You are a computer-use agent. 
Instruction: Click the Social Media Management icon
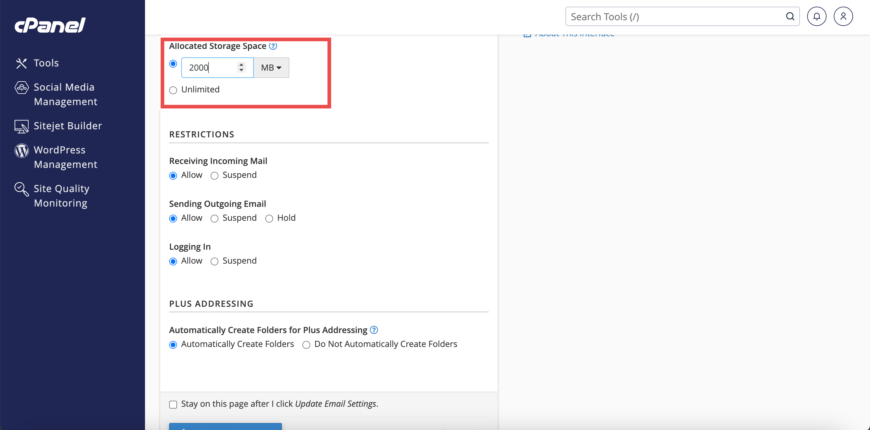22,88
